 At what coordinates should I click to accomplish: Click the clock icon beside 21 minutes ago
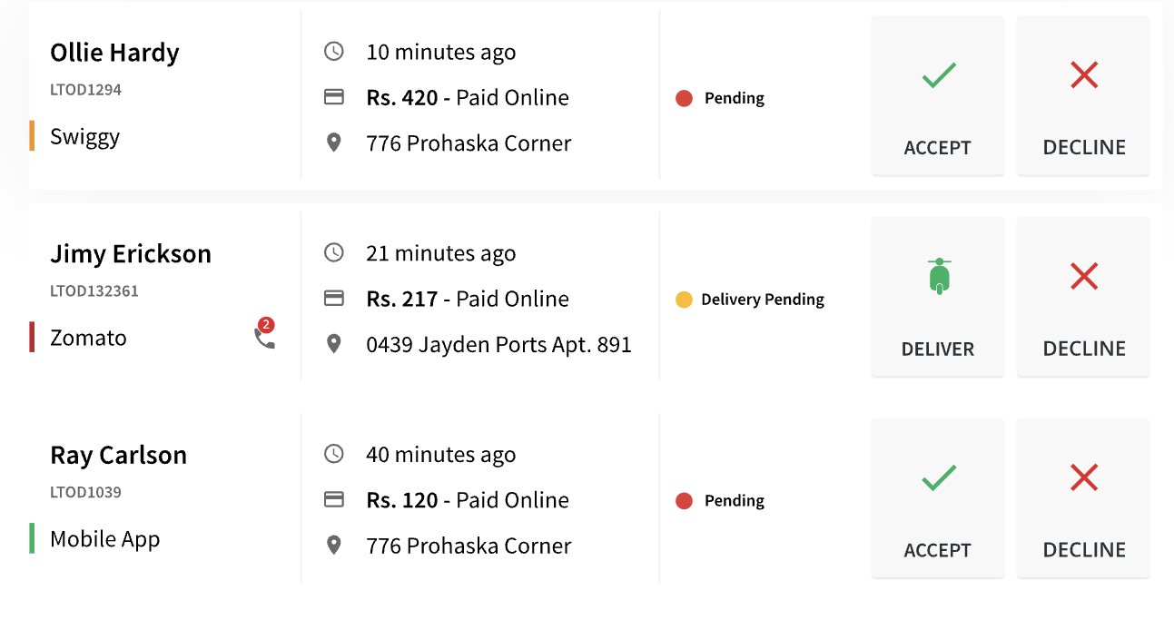point(334,253)
